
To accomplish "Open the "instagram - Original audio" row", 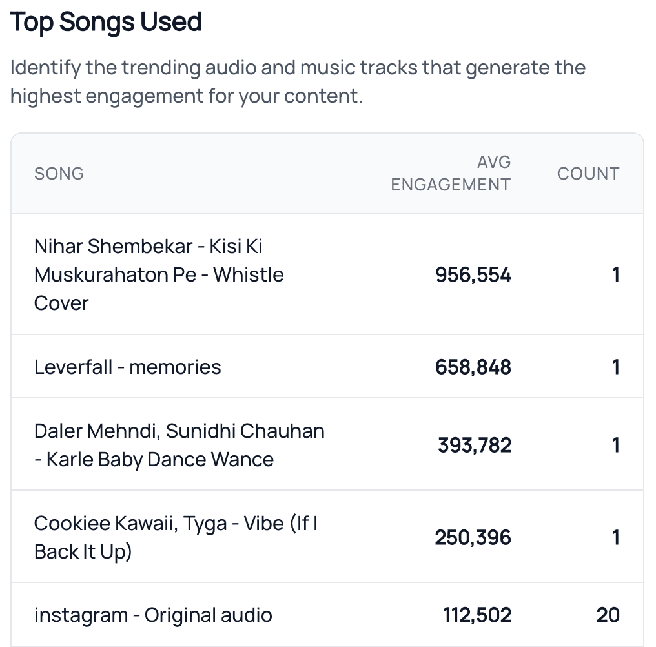I will pos(153,615).
